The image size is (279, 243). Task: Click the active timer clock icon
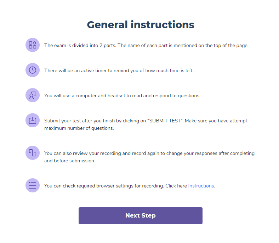pos(33,70)
